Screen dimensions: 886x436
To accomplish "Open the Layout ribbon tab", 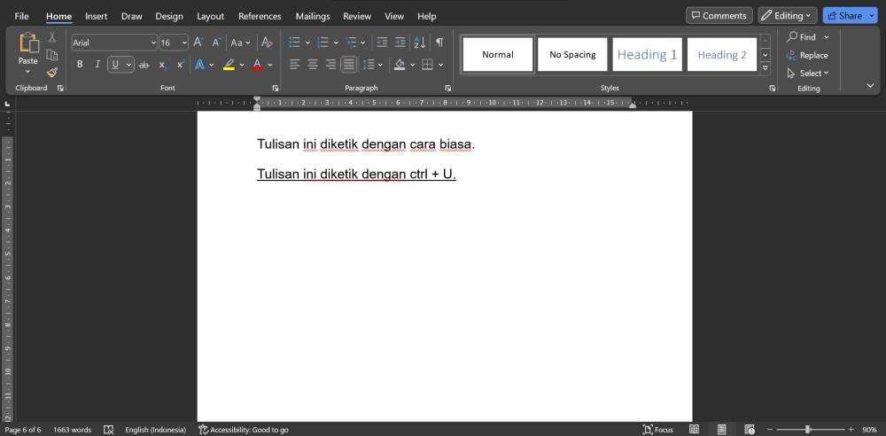I will pyautogui.click(x=210, y=17).
